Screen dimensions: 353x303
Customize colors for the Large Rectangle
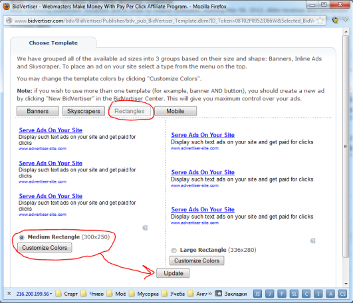pos(197,260)
